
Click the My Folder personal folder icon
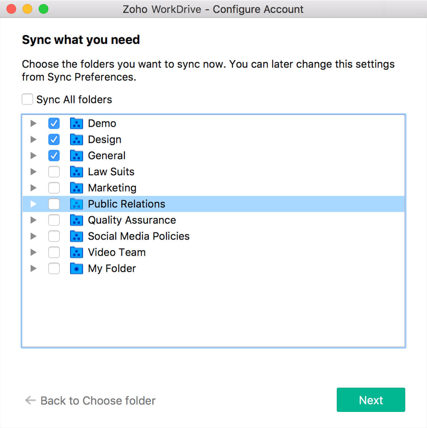click(76, 268)
